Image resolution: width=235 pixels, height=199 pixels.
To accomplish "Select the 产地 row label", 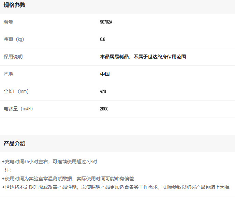I will tap(8, 74).
